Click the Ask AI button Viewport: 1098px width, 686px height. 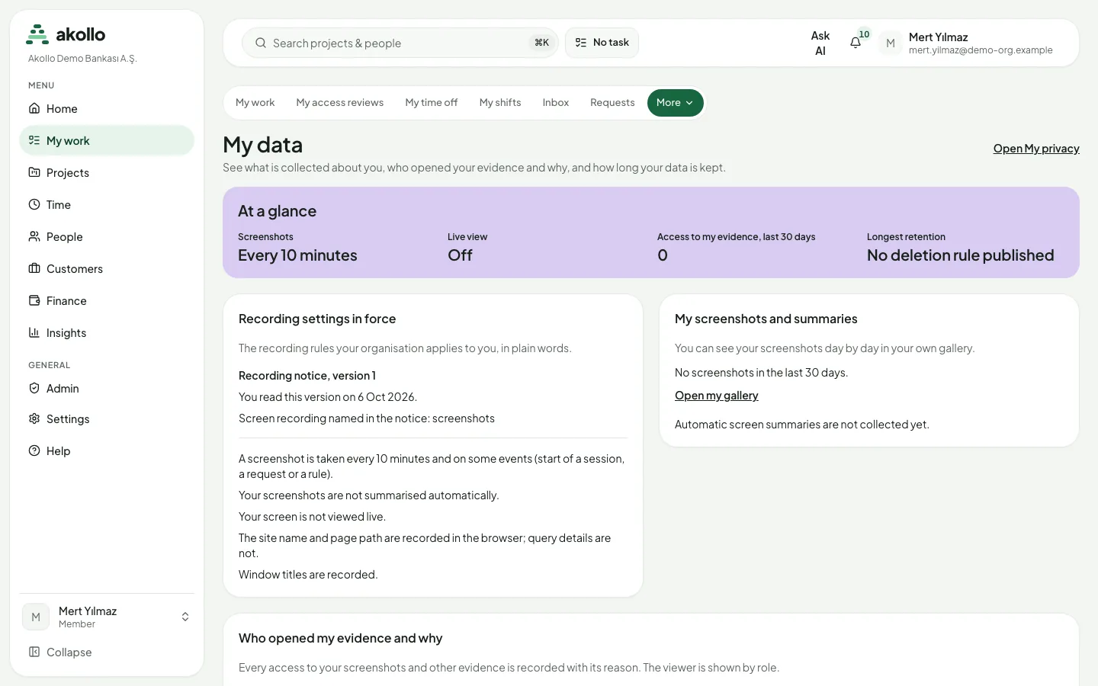820,43
